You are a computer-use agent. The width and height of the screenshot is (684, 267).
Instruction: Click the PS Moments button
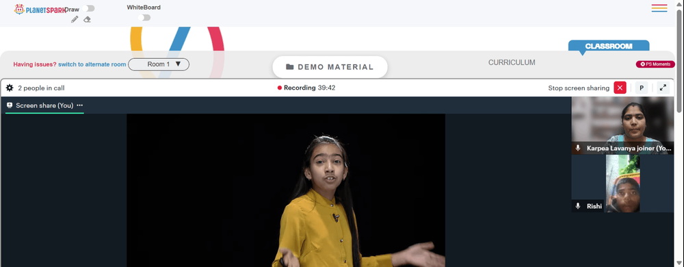(655, 64)
